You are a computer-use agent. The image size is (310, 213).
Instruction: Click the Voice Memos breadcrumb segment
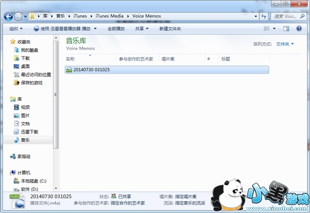click(147, 16)
